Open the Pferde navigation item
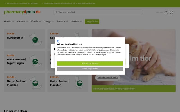Viewport: 180px width, 112px height. [34, 22]
